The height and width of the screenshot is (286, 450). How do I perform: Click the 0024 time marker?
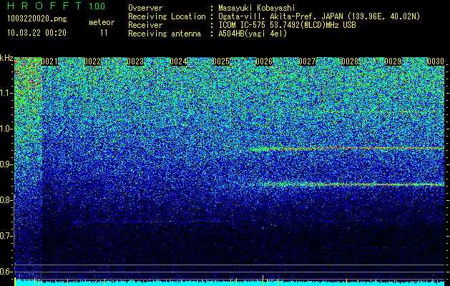tap(179, 61)
